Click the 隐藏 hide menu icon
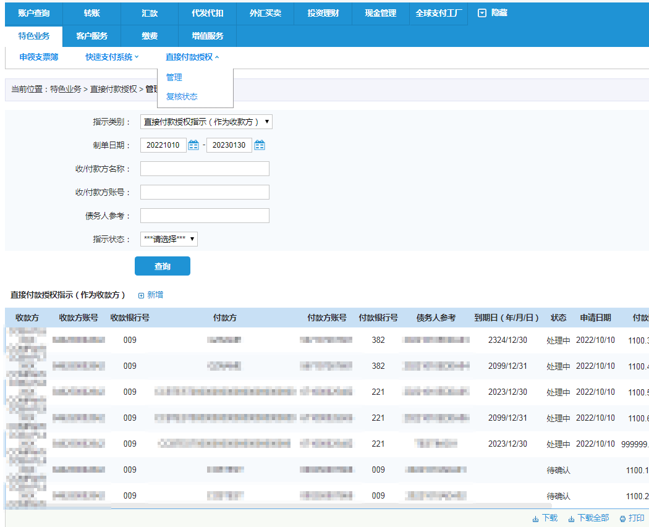This screenshot has width=649, height=527. coord(481,13)
